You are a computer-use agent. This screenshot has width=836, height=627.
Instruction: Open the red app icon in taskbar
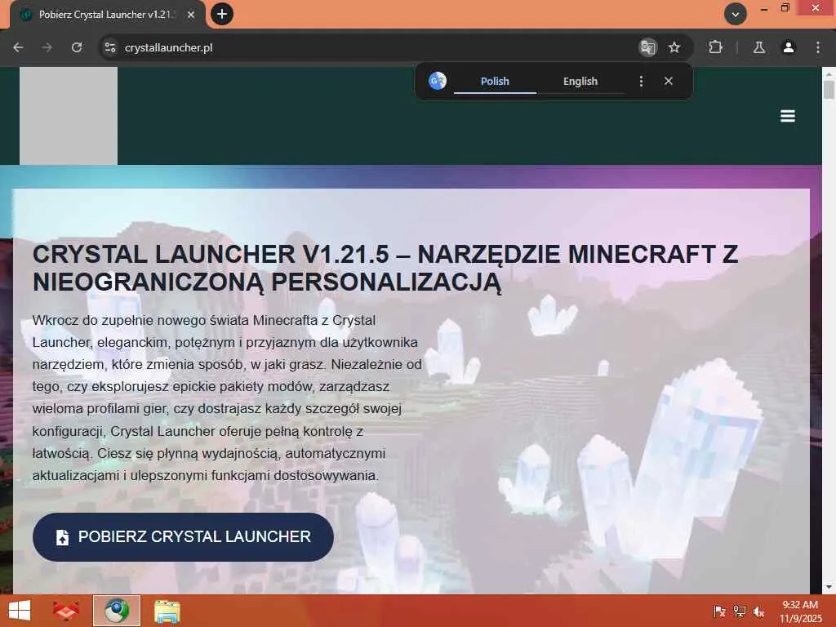[66, 611]
